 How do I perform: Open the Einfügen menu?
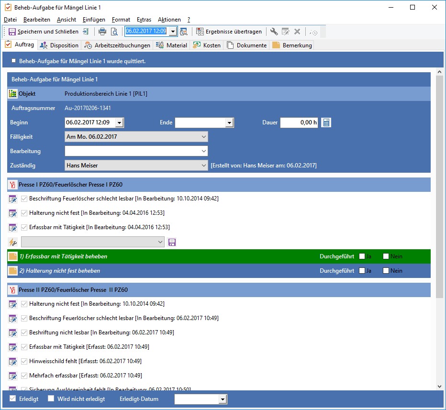(x=94, y=20)
